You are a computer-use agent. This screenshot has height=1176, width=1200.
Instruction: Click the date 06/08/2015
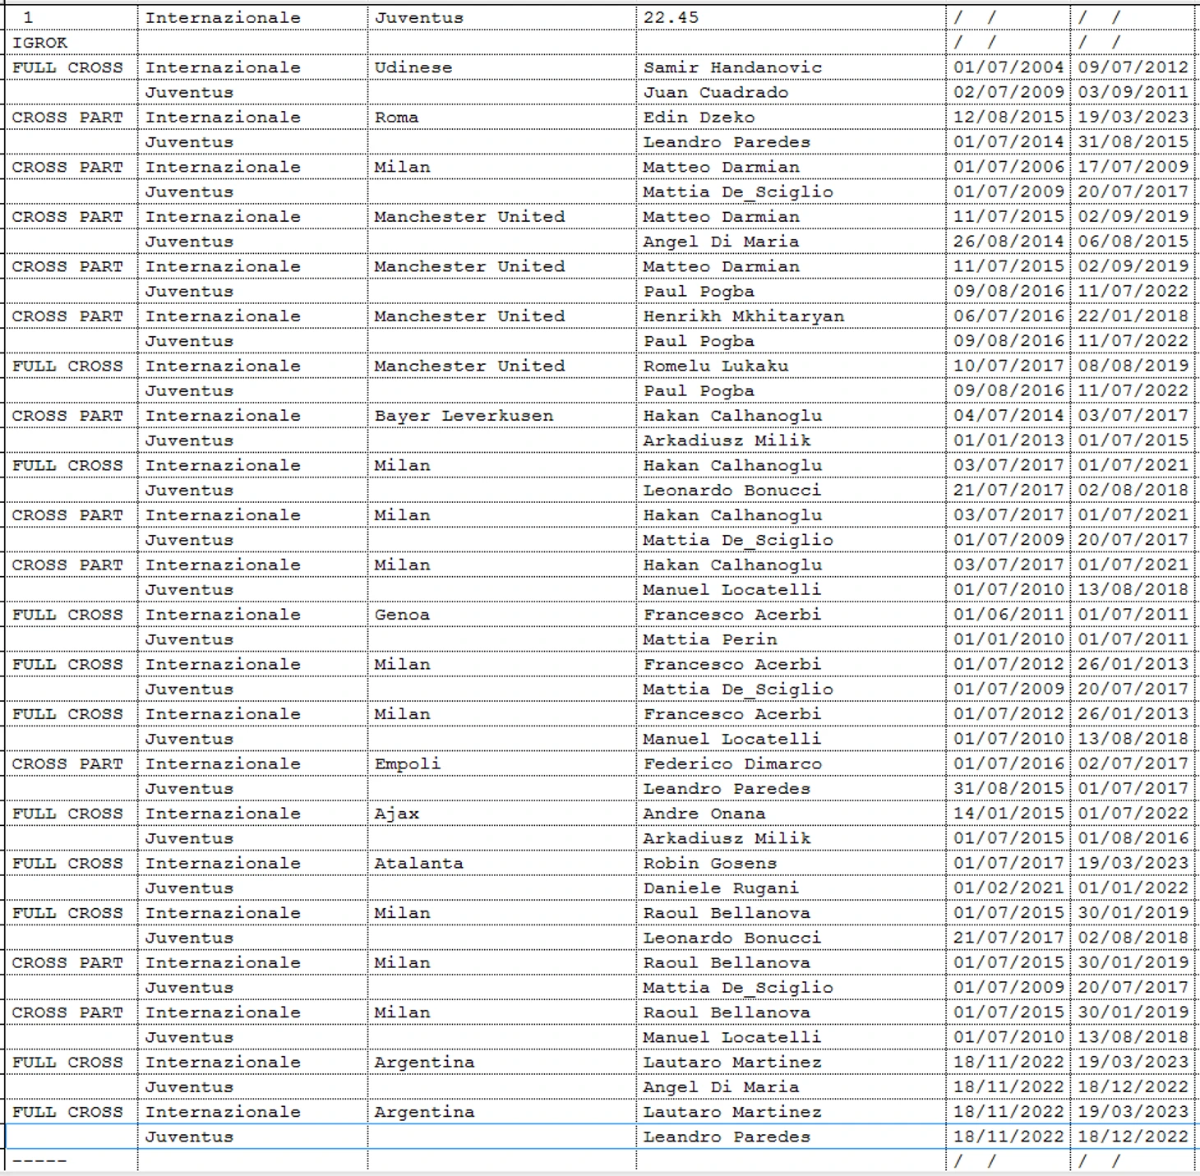[x=1133, y=241]
